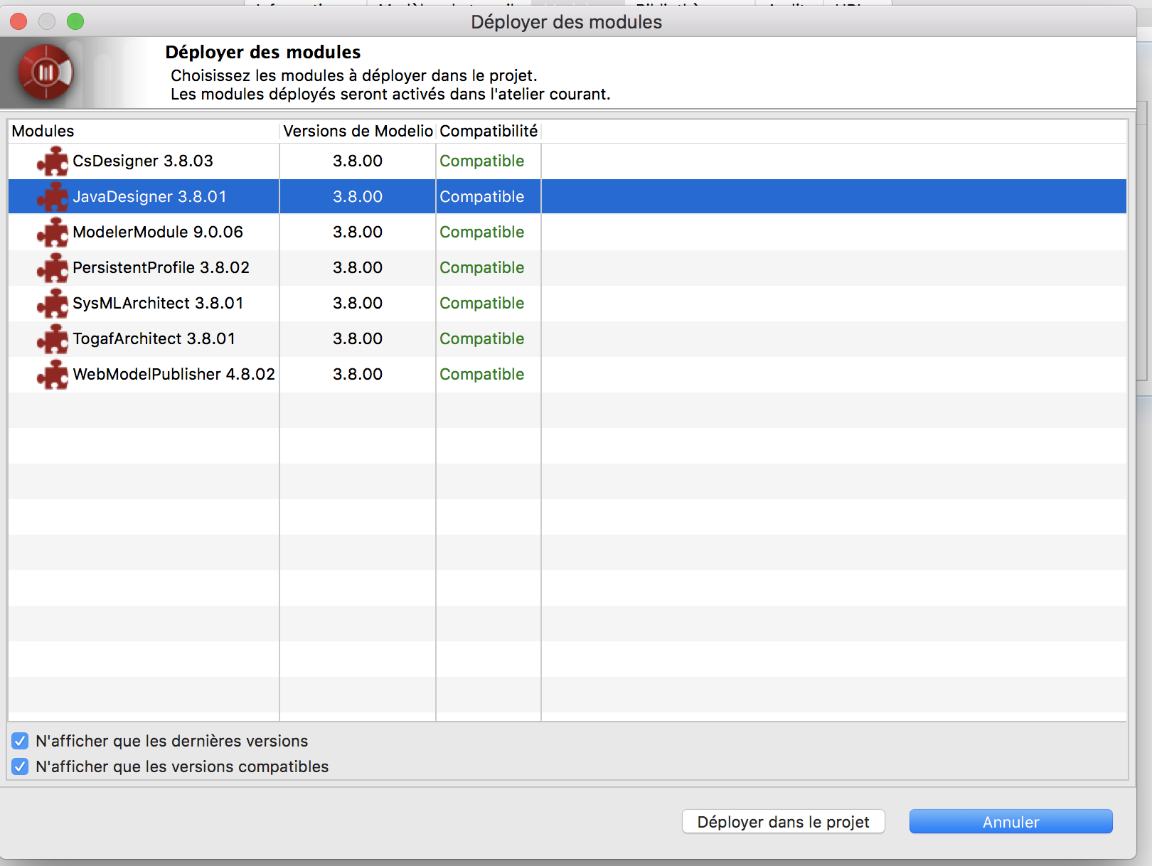The height and width of the screenshot is (866, 1152).
Task: Select WebModelPublisher 4.8.02 module name
Action: pyautogui.click(x=174, y=375)
